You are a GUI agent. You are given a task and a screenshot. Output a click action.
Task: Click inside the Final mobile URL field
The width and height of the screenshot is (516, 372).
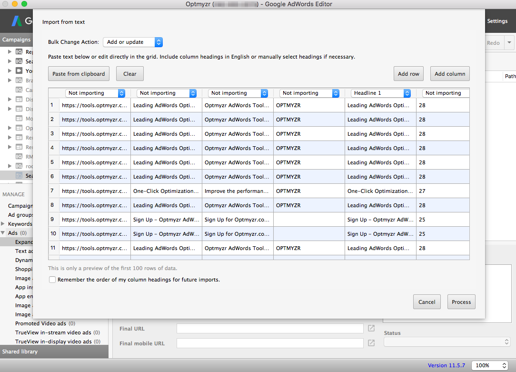point(270,343)
